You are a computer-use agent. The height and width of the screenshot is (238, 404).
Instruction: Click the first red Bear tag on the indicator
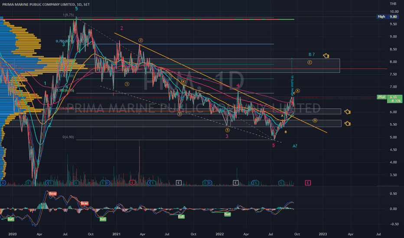pyautogui.click(x=52, y=193)
